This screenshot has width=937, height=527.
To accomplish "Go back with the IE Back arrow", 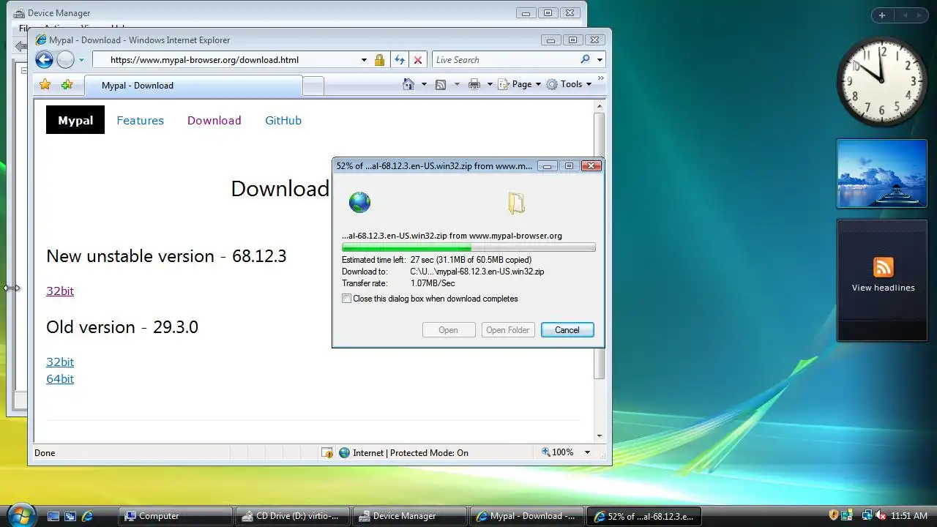I will 44,60.
